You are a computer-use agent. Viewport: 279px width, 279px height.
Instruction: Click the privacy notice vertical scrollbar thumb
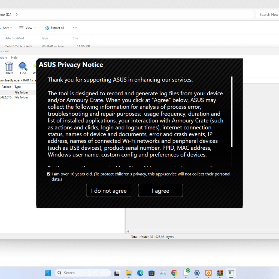[232, 112]
